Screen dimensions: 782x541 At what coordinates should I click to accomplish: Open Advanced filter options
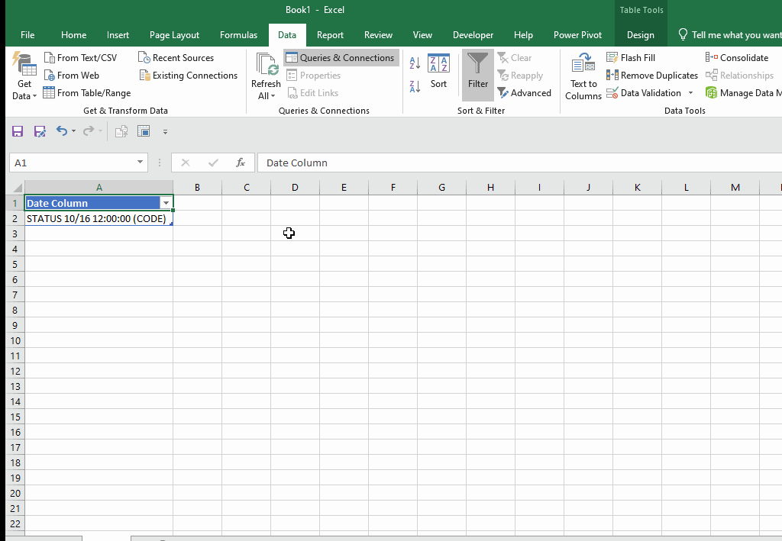coord(524,92)
